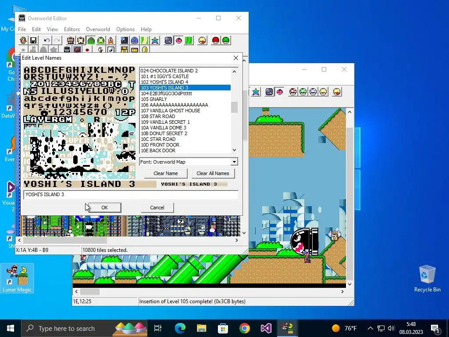Viewport: 449px width, 337px height.
Task: Click the redo arrow in Overworld Editor toolbar
Action: [57, 40]
